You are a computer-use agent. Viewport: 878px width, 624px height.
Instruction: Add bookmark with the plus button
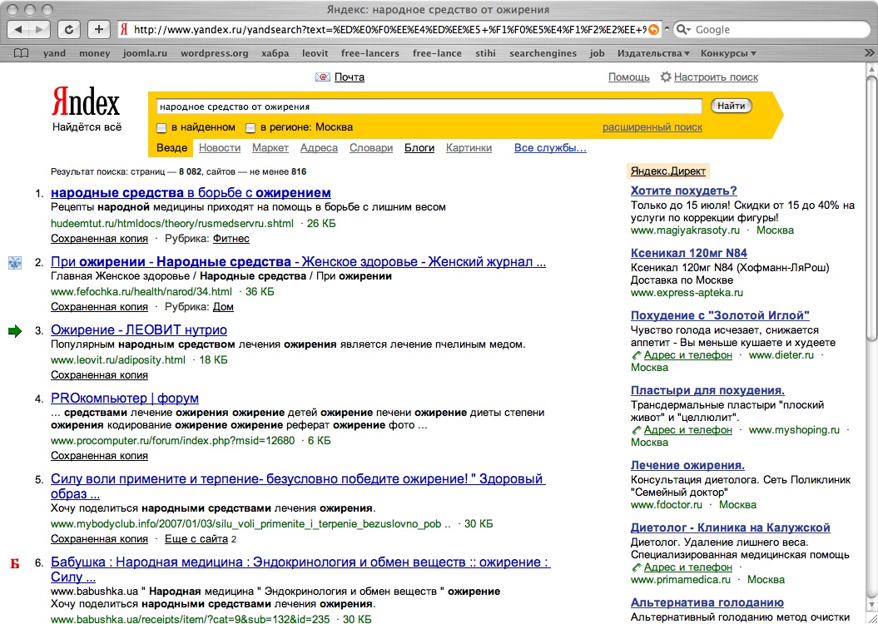pos(98,30)
